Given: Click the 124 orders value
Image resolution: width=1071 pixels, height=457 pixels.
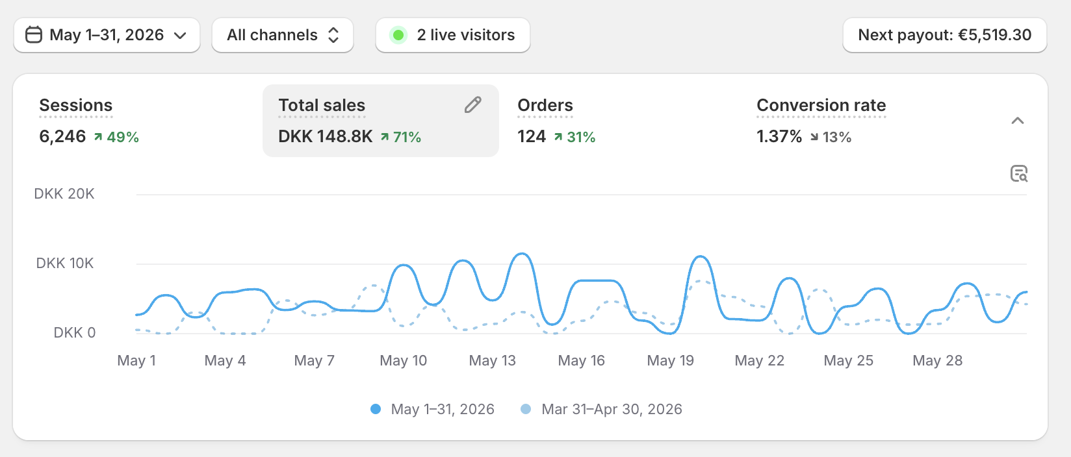Looking at the screenshot, I should click(x=532, y=136).
